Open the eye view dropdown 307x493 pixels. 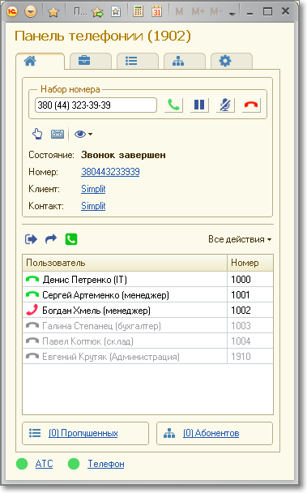[83, 135]
